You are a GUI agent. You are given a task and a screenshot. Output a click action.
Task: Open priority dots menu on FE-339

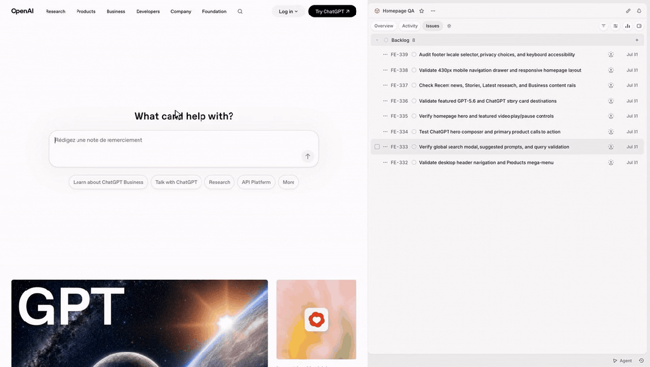coord(385,54)
